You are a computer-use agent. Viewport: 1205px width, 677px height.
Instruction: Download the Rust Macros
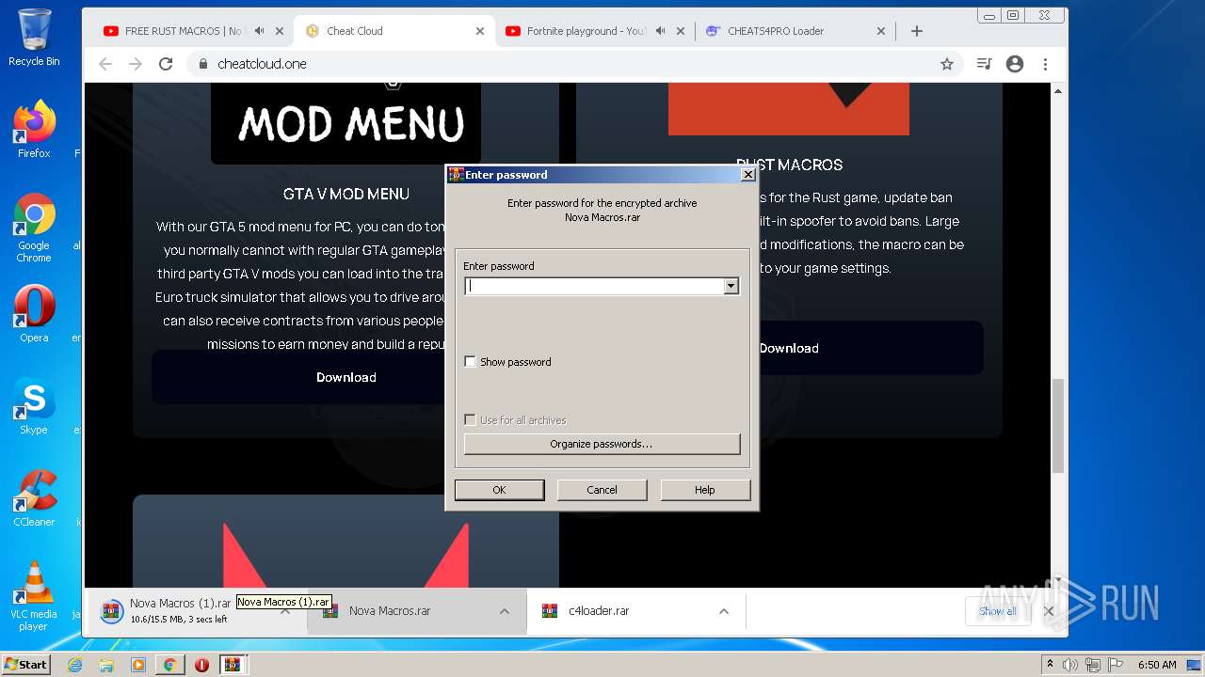(789, 348)
